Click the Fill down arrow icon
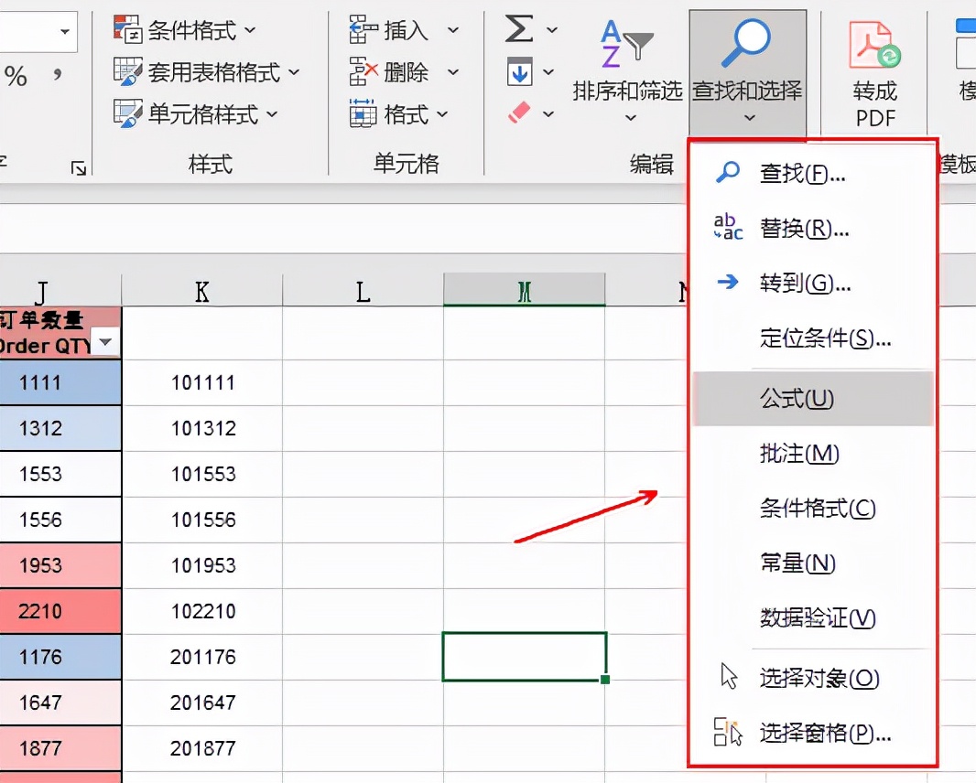Image resolution: width=976 pixels, height=783 pixels. [519, 71]
